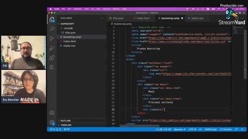Click the feedback icon in status bar
The image size is (248, 139).
(236, 129)
